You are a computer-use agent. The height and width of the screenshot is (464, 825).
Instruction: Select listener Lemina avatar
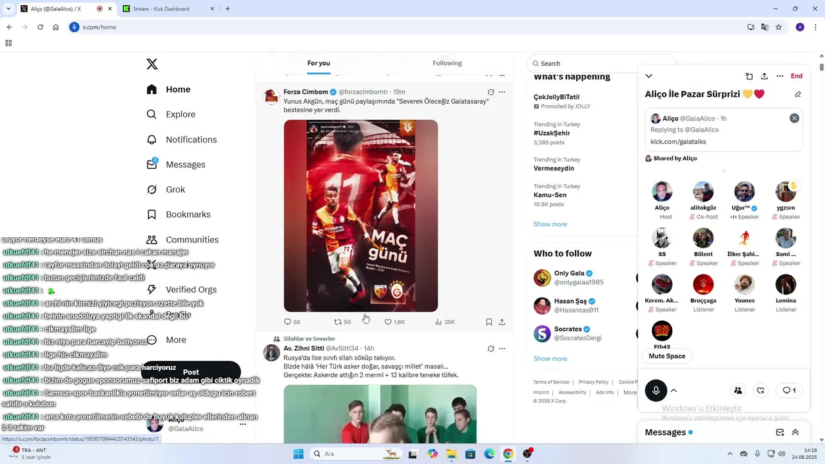[786, 285]
